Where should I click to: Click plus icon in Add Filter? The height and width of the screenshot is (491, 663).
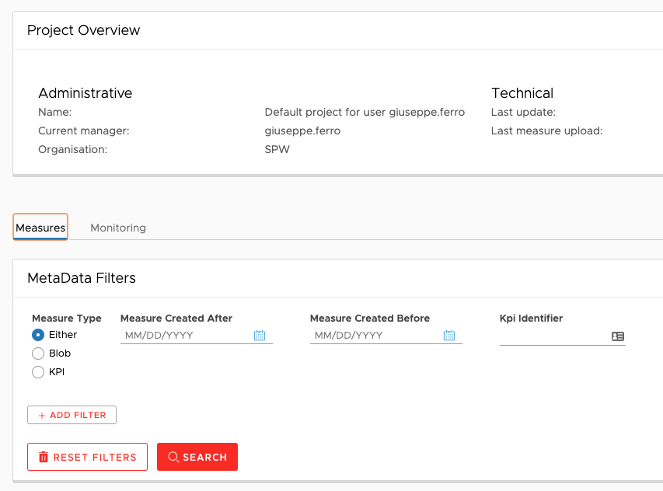[42, 416]
